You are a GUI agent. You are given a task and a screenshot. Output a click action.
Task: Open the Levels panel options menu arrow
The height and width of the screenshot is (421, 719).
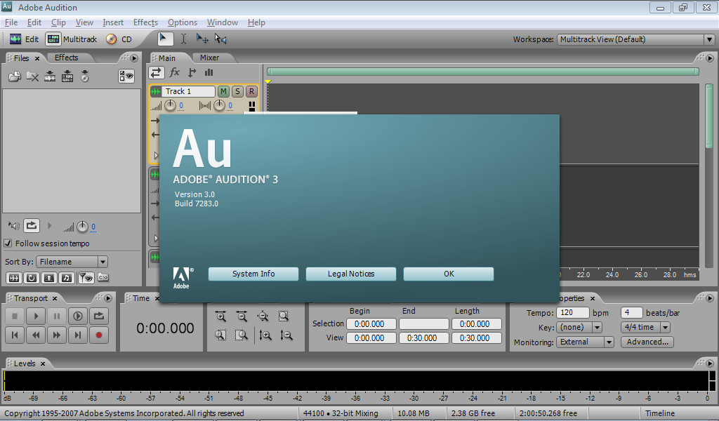(710, 363)
